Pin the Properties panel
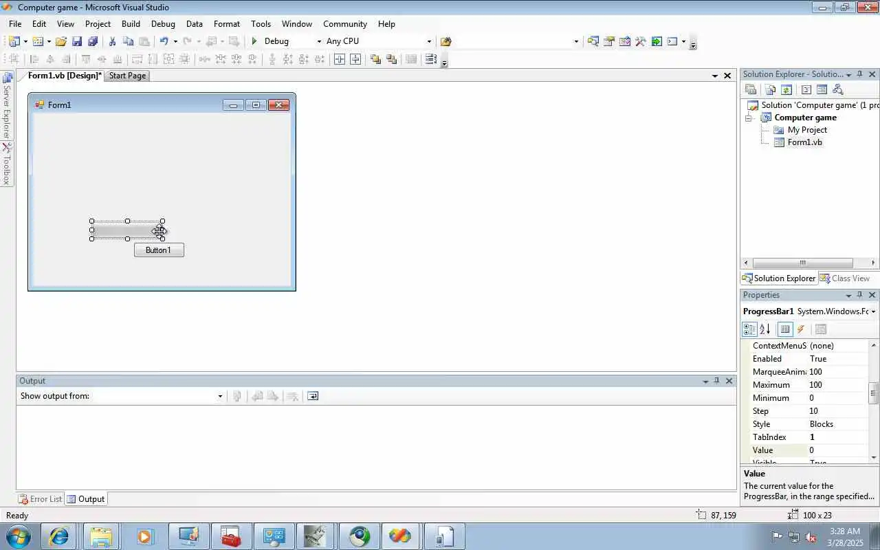 [x=859, y=295]
